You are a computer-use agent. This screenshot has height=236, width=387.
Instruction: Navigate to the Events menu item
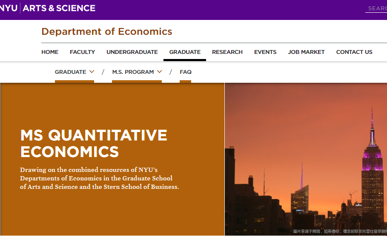(265, 52)
